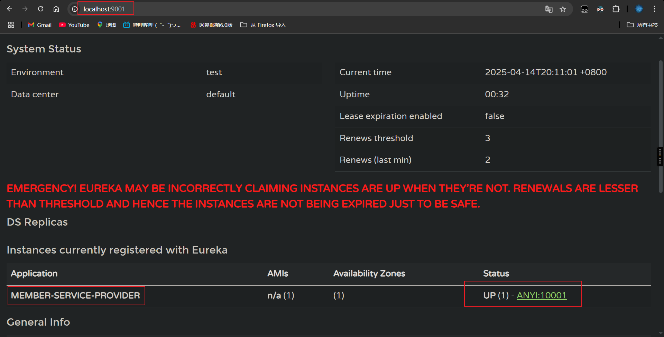Click the Google Translate icon

point(548,9)
